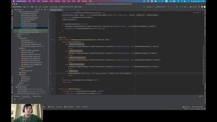Click the select opened file target icon
The height and width of the screenshot is (122, 217).
pos(36,10)
